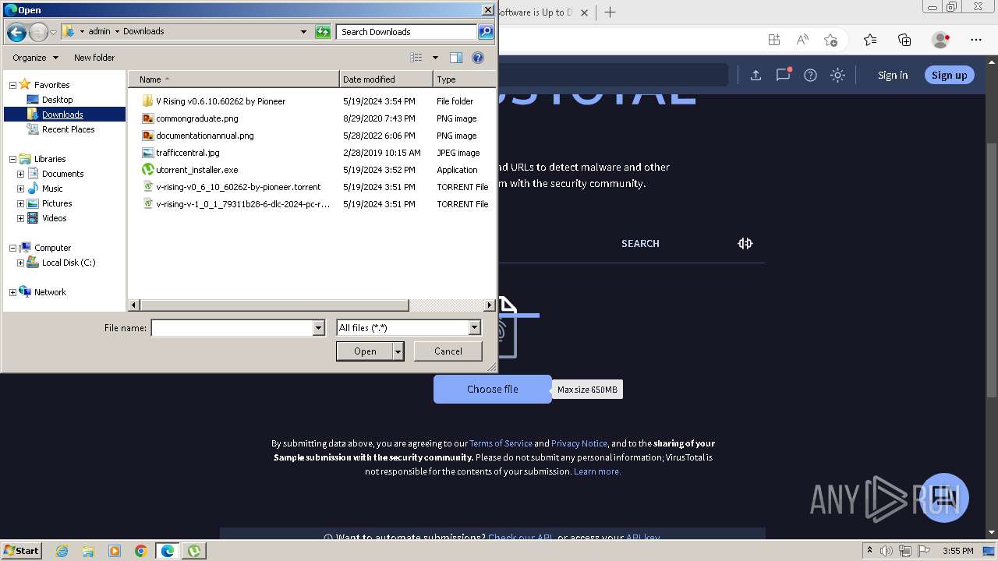Image resolution: width=998 pixels, height=561 pixels.
Task: Click the Open button
Action: 365,351
